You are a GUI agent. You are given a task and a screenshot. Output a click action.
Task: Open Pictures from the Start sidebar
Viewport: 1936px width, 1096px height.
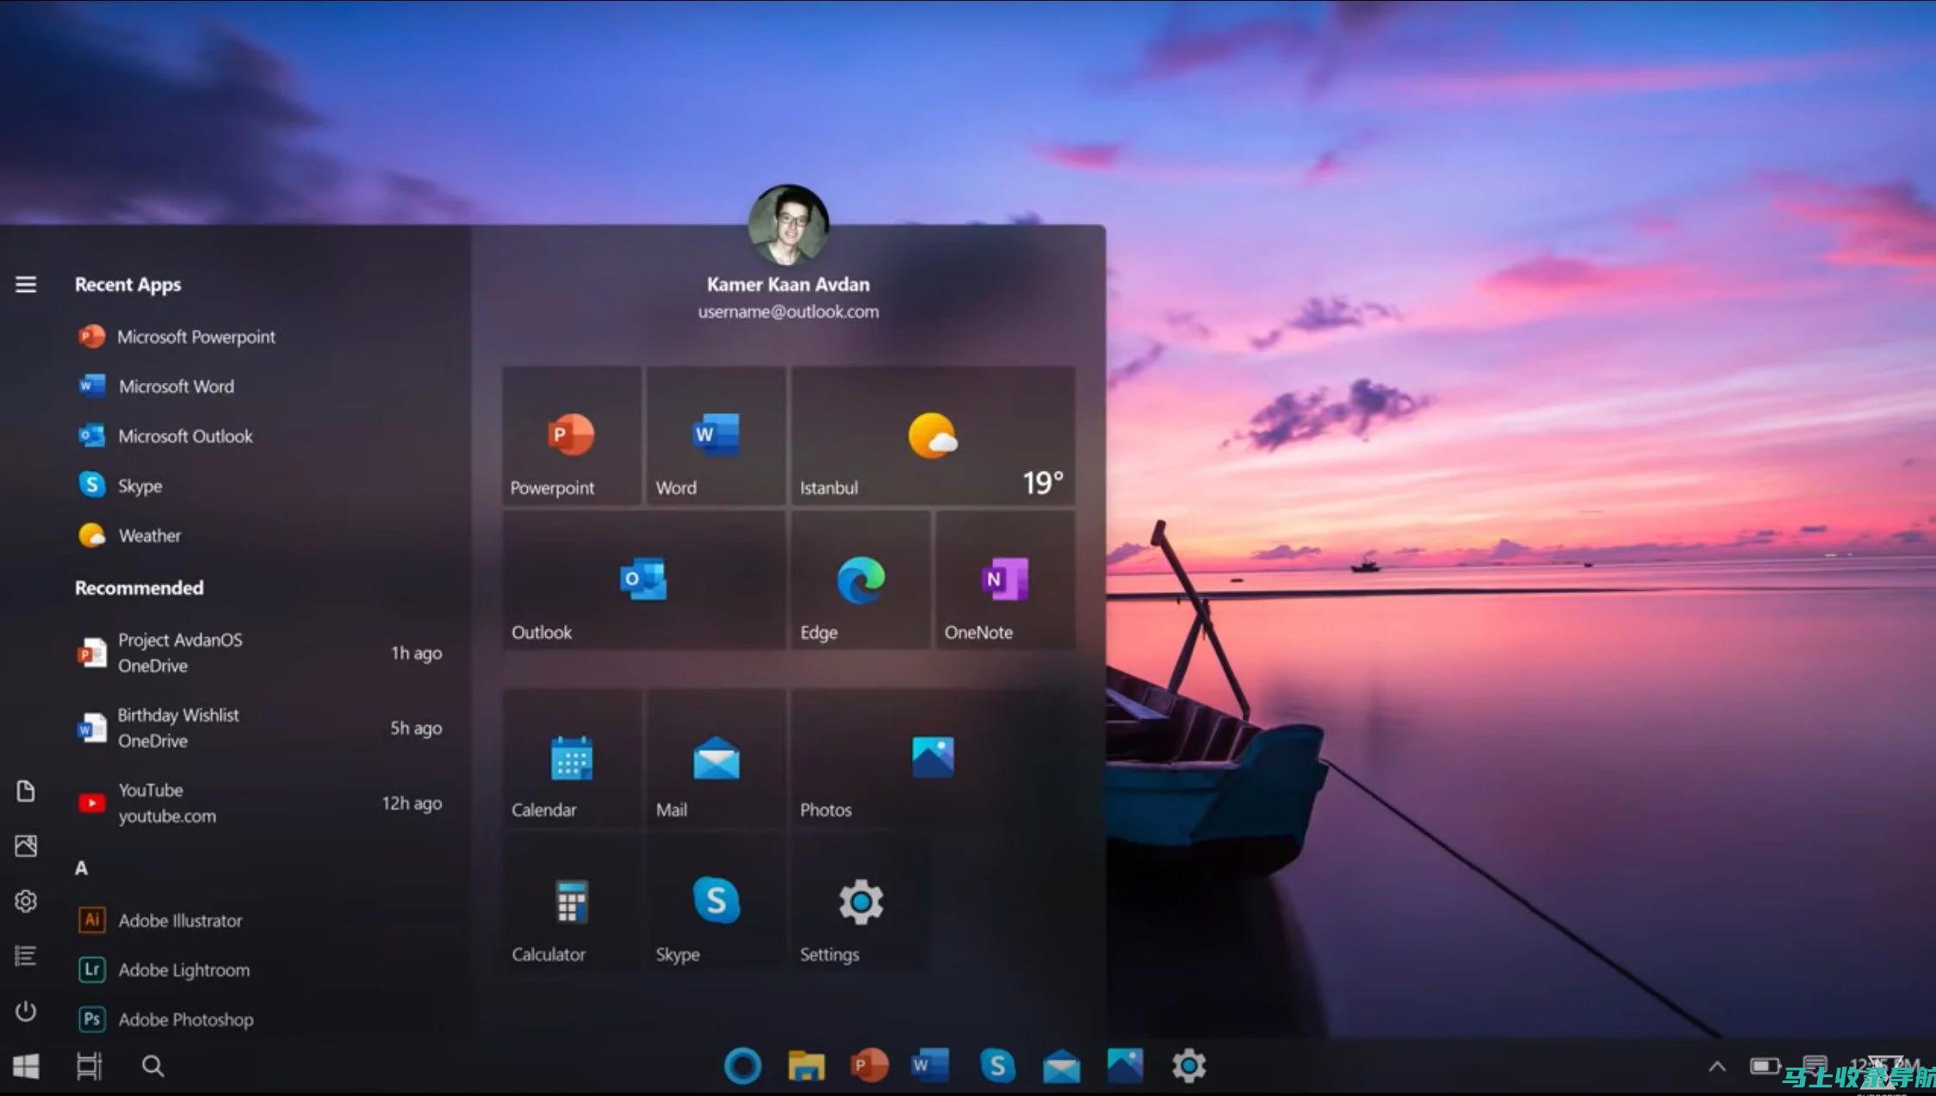click(26, 845)
